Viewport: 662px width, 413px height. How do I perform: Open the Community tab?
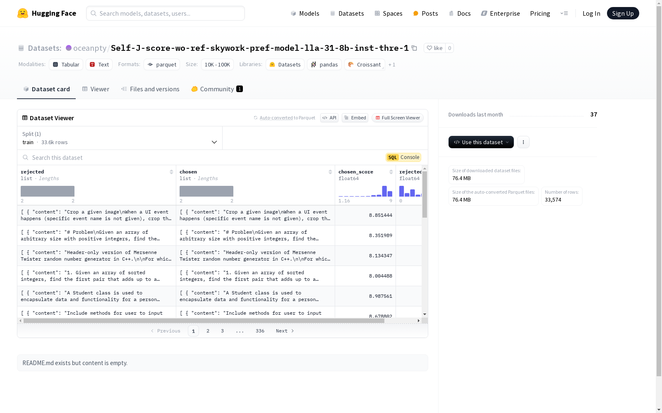coord(217,89)
